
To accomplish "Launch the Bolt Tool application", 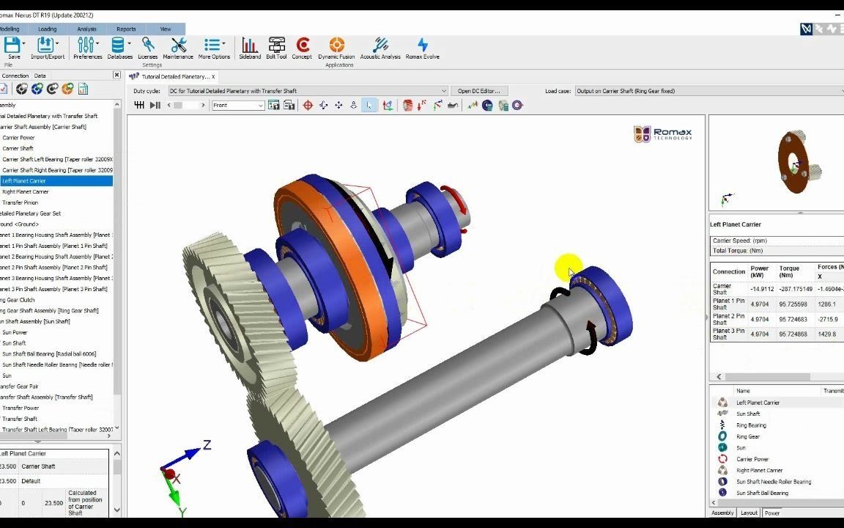I will (x=276, y=48).
